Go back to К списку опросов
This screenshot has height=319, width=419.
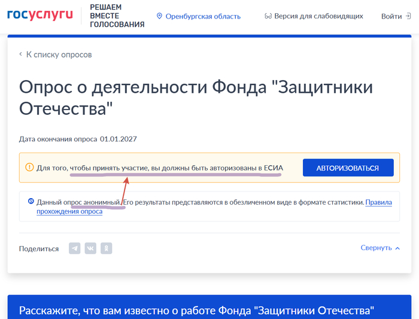click(x=59, y=54)
